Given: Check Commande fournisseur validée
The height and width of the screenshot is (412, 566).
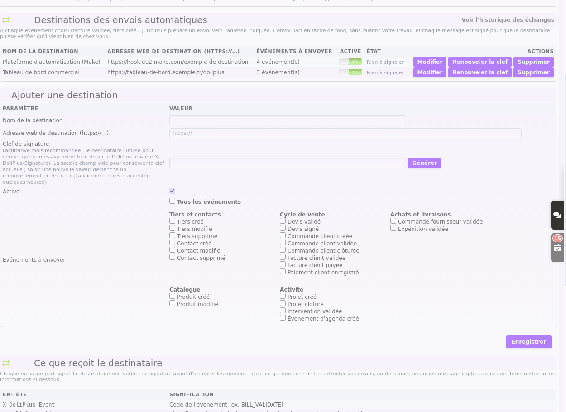Looking at the screenshot, I should (393, 221).
